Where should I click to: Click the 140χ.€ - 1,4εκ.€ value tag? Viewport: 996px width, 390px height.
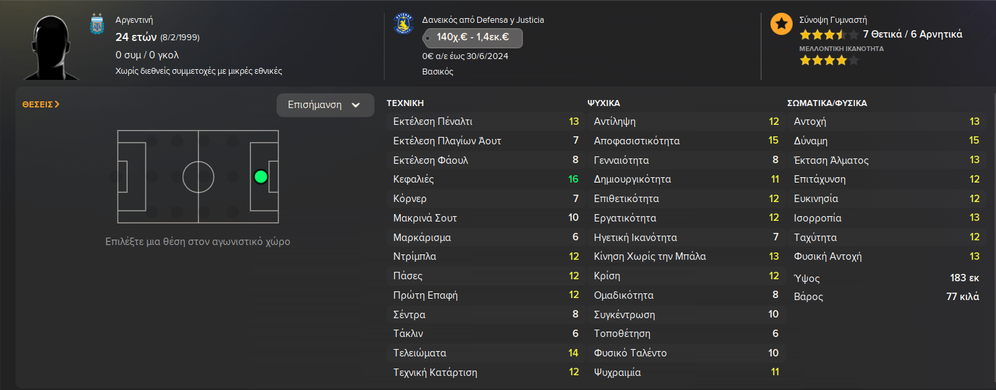point(472,38)
